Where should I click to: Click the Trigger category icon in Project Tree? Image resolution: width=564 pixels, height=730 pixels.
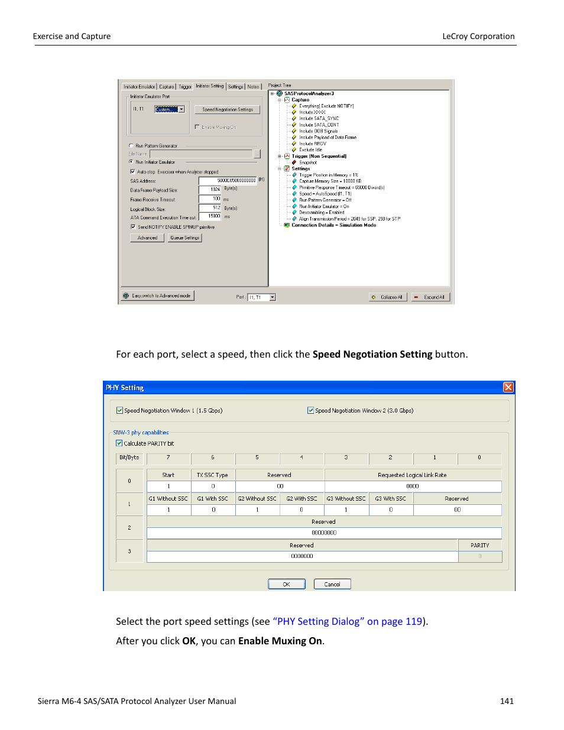click(287, 156)
